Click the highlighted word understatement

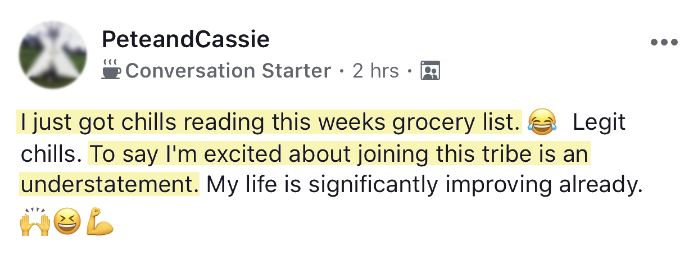click(x=109, y=185)
